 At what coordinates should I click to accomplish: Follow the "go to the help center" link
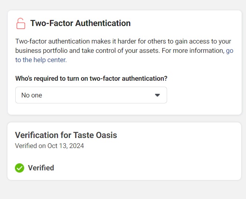click(x=229, y=51)
